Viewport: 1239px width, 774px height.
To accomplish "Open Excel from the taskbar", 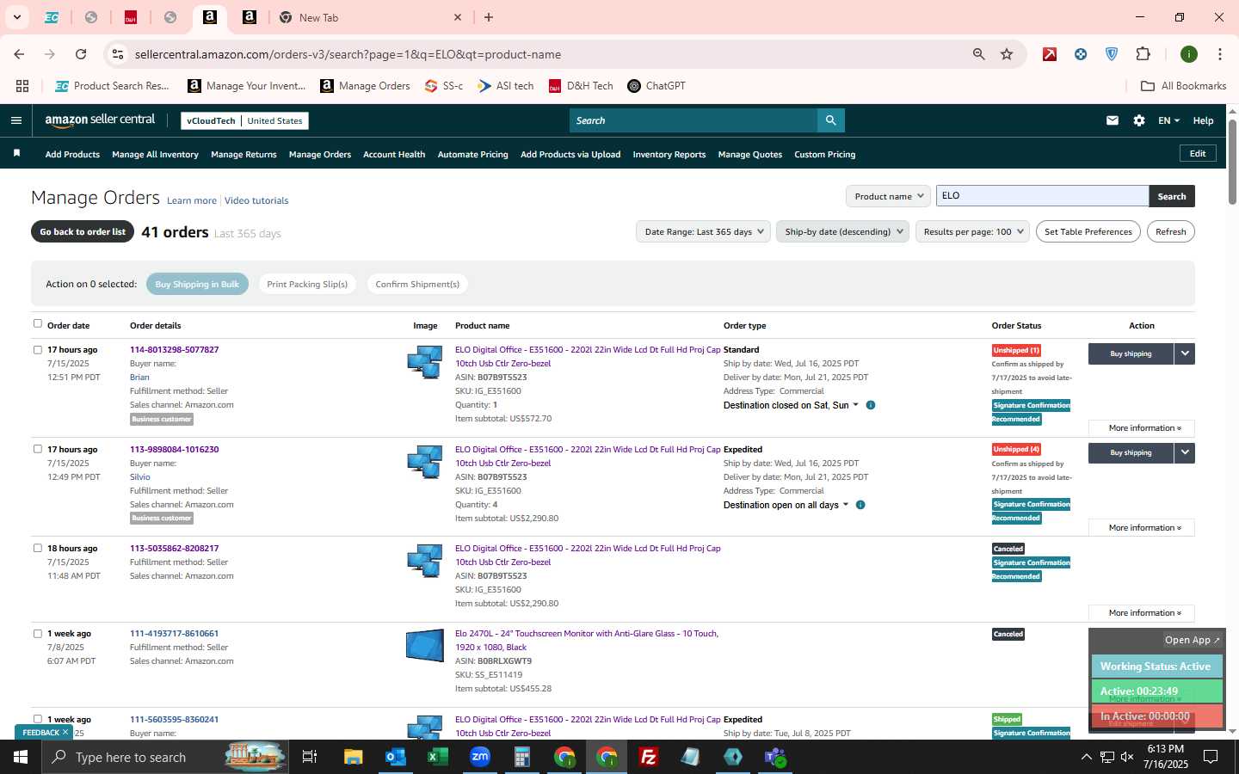I will pos(438,757).
